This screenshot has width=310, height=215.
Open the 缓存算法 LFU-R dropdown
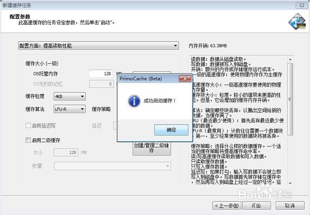(x=70, y=109)
